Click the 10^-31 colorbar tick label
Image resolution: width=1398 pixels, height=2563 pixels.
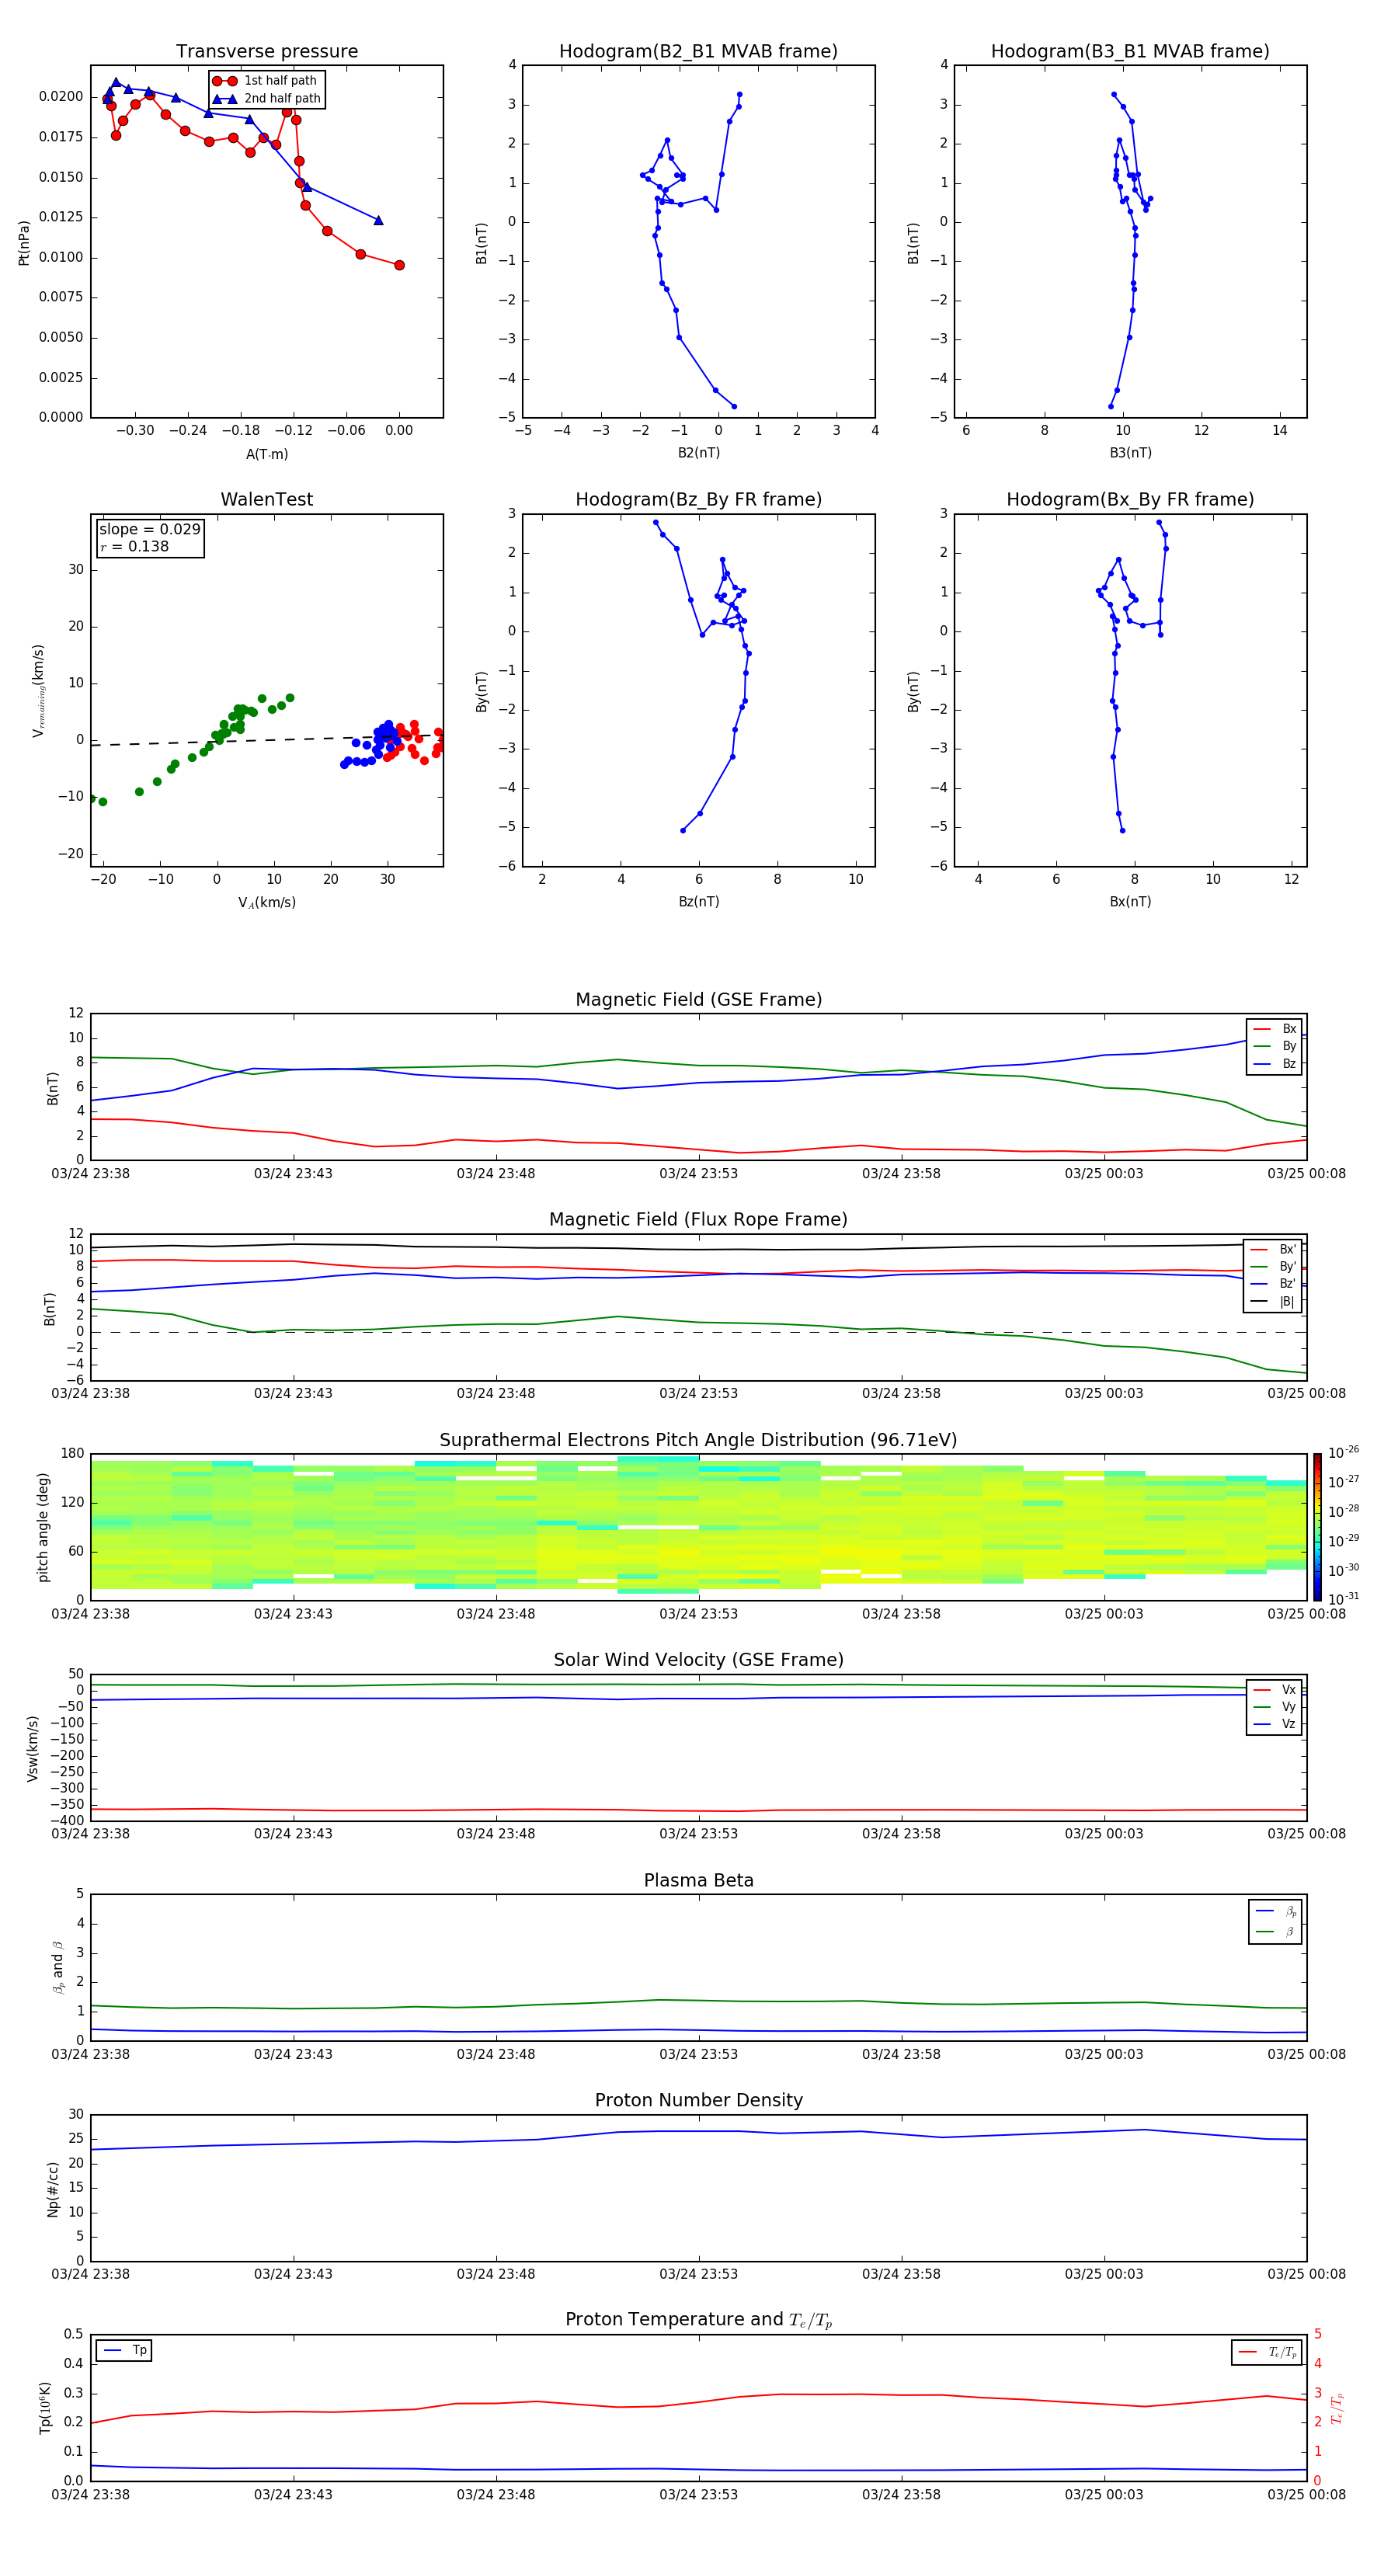pyautogui.click(x=1344, y=1599)
